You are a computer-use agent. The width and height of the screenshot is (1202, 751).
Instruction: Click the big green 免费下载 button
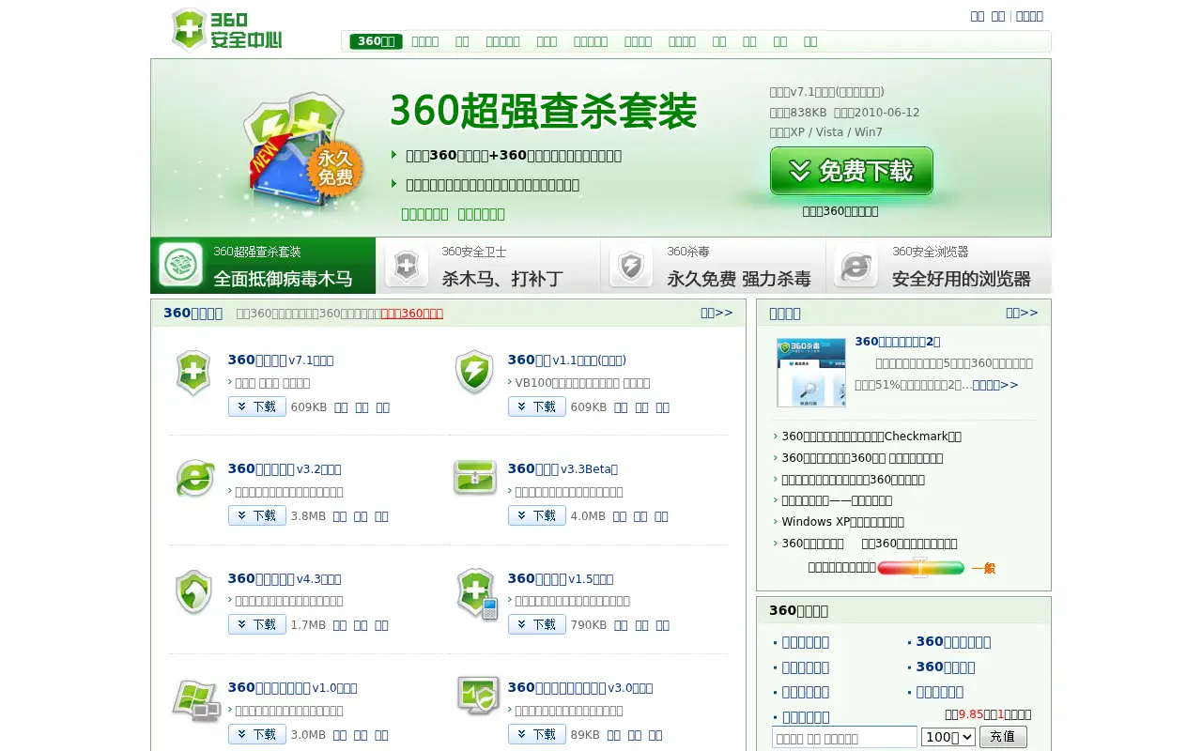click(852, 171)
